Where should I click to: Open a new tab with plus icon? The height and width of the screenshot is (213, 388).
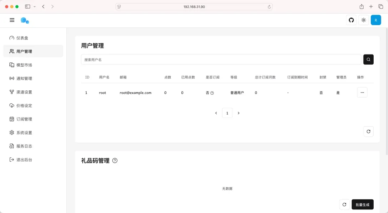(371, 7)
